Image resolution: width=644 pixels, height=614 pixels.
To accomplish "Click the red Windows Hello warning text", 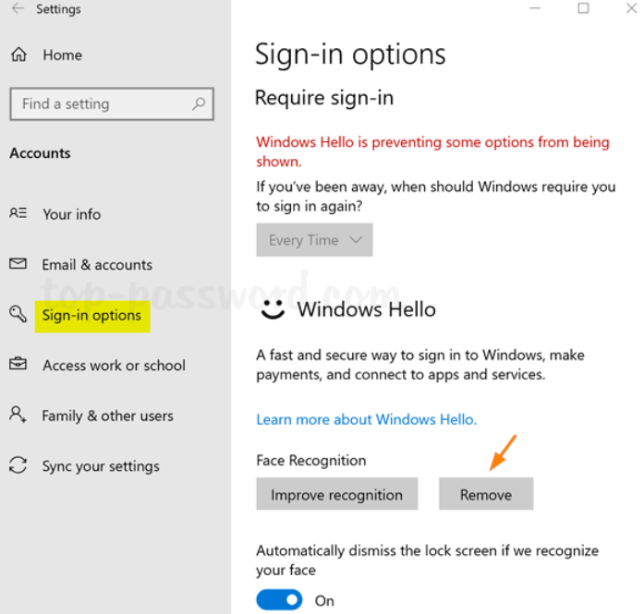I will 433,151.
